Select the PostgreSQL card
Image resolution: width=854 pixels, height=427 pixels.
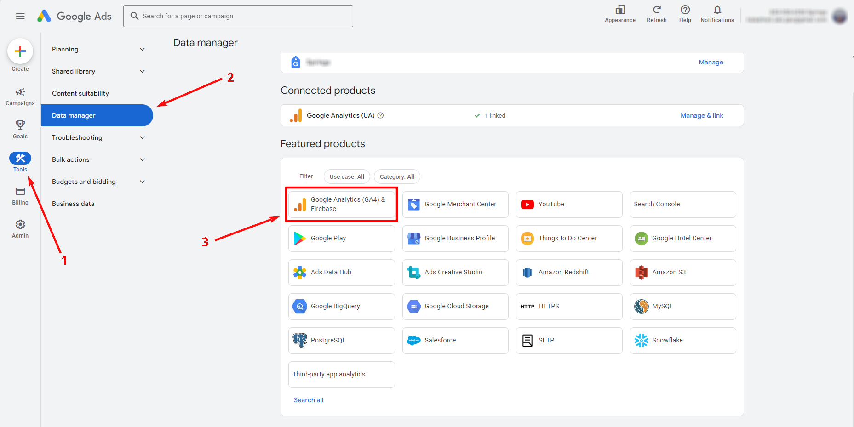tap(341, 341)
